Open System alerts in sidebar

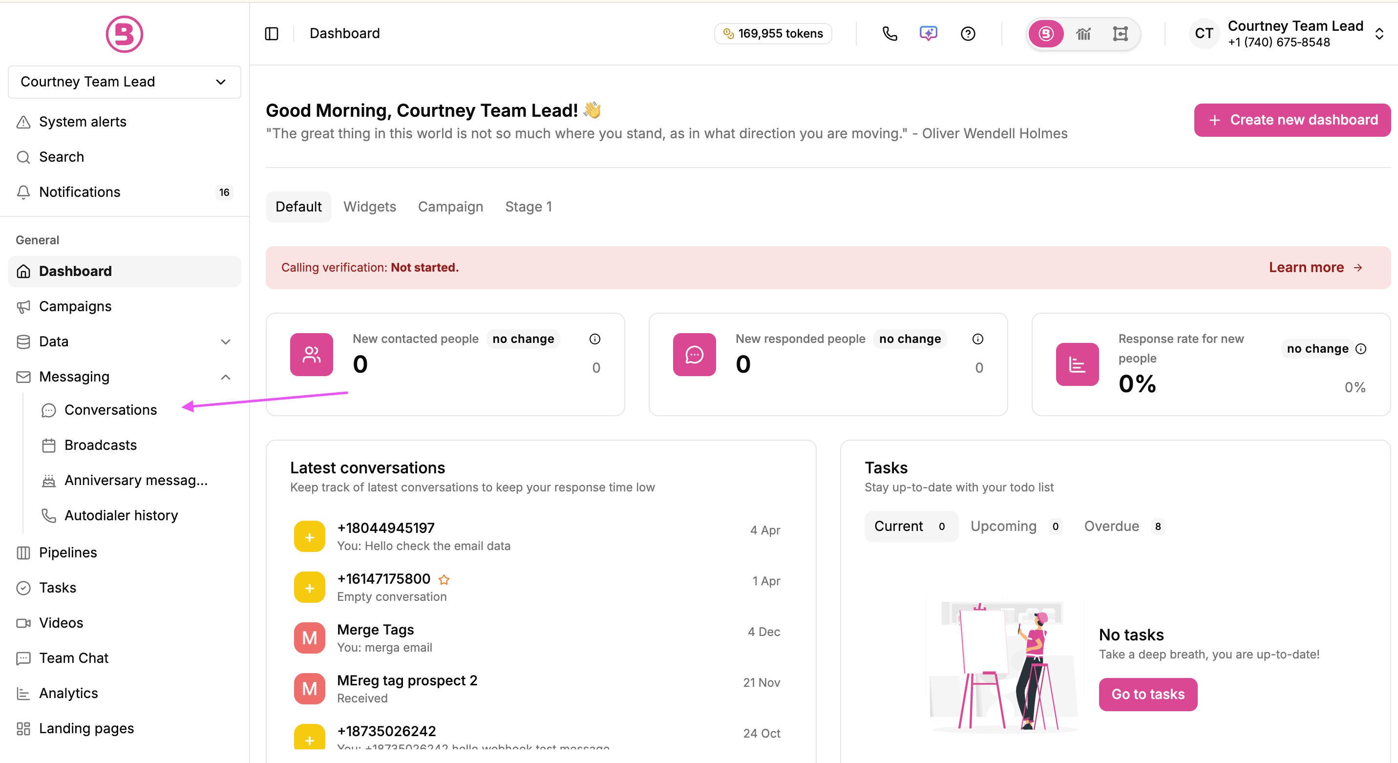pyautogui.click(x=124, y=122)
